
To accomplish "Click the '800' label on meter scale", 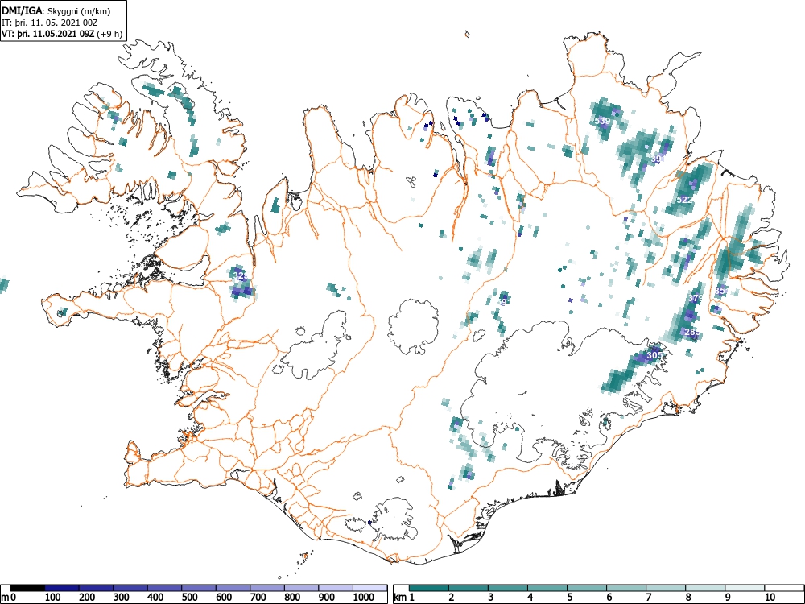I will tap(292, 598).
